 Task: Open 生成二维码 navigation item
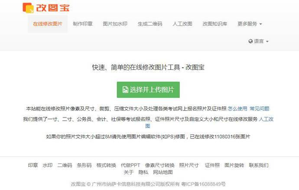pos(150,24)
